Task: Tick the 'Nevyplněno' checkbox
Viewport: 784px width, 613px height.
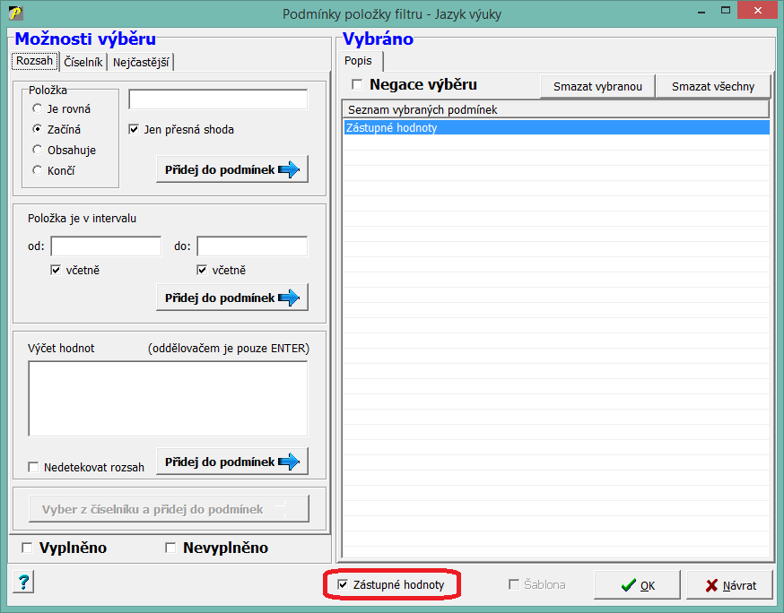Action: (170, 548)
